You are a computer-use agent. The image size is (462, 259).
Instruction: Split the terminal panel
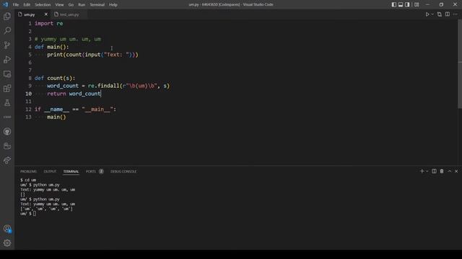(x=434, y=171)
